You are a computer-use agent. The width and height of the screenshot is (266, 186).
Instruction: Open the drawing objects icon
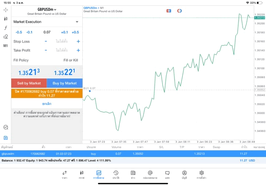tap(5, 37)
